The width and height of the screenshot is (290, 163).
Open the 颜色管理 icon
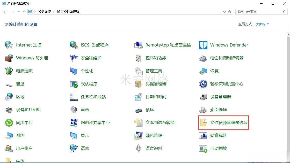pyautogui.click(x=138, y=136)
